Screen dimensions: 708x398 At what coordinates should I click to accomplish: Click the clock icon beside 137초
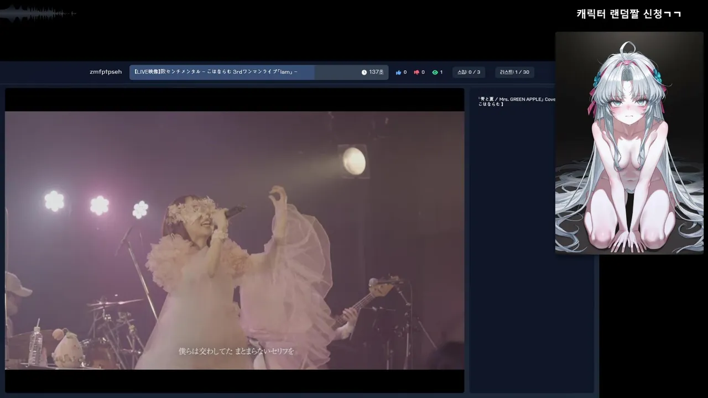tap(364, 72)
